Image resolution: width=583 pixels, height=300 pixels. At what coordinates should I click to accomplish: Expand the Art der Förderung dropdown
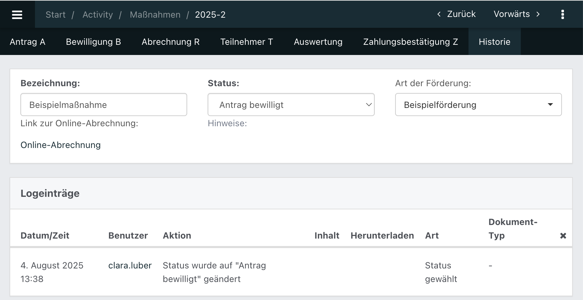coord(478,105)
